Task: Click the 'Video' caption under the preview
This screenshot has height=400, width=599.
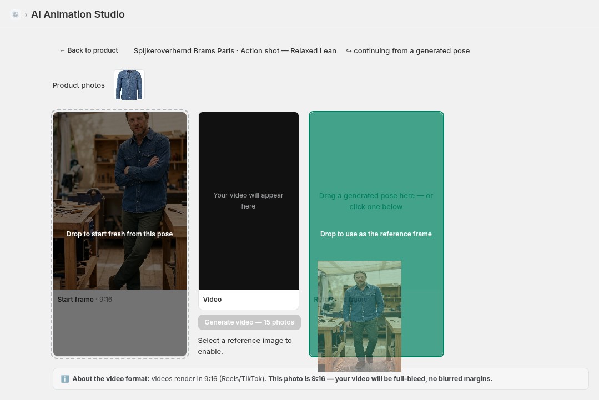Action: click(213, 300)
